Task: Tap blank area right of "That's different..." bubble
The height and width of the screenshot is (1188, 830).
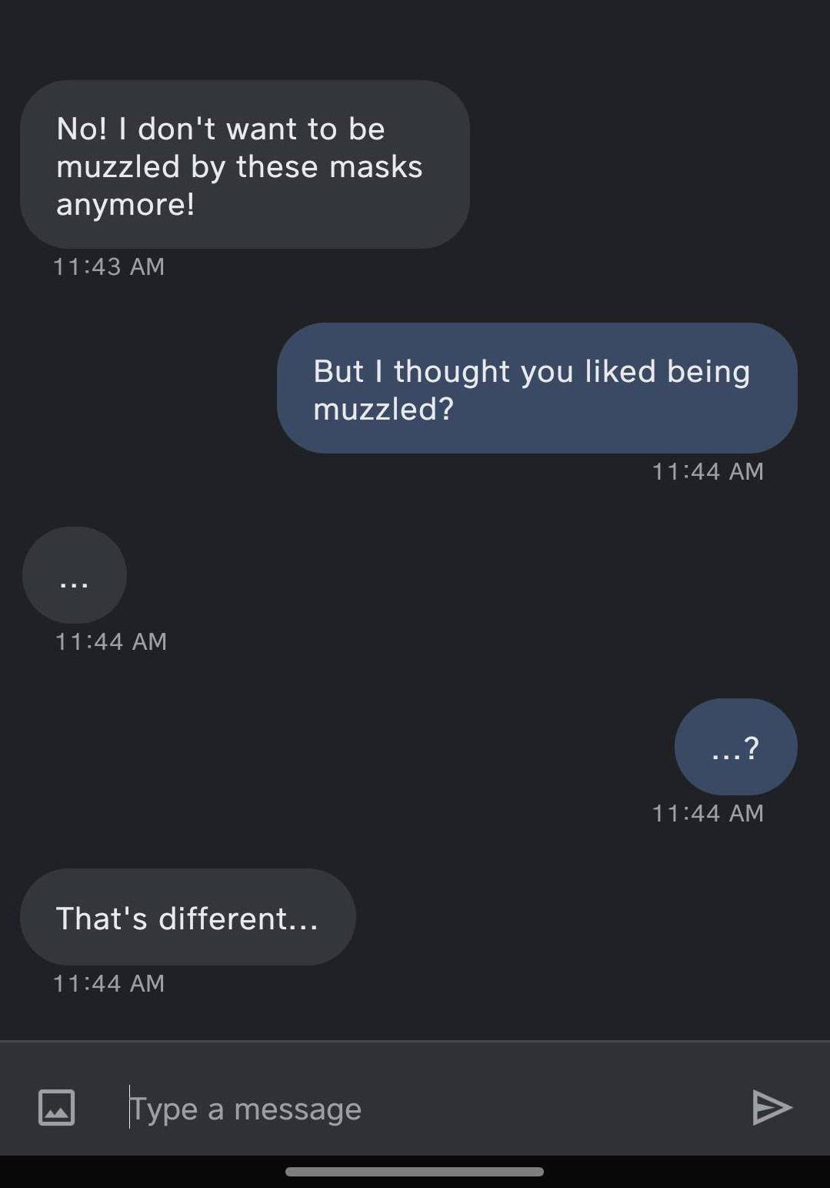Action: click(585, 917)
